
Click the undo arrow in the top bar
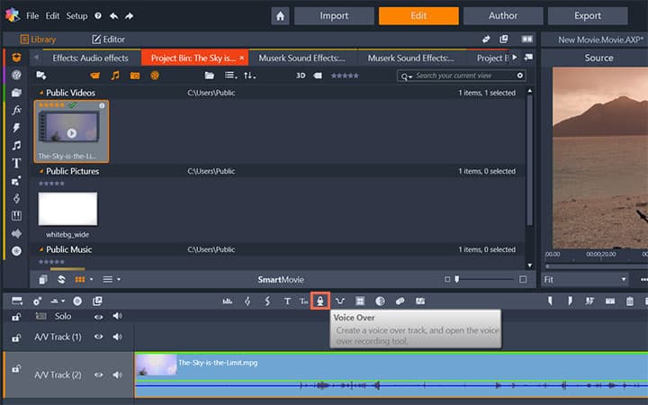tap(112, 16)
